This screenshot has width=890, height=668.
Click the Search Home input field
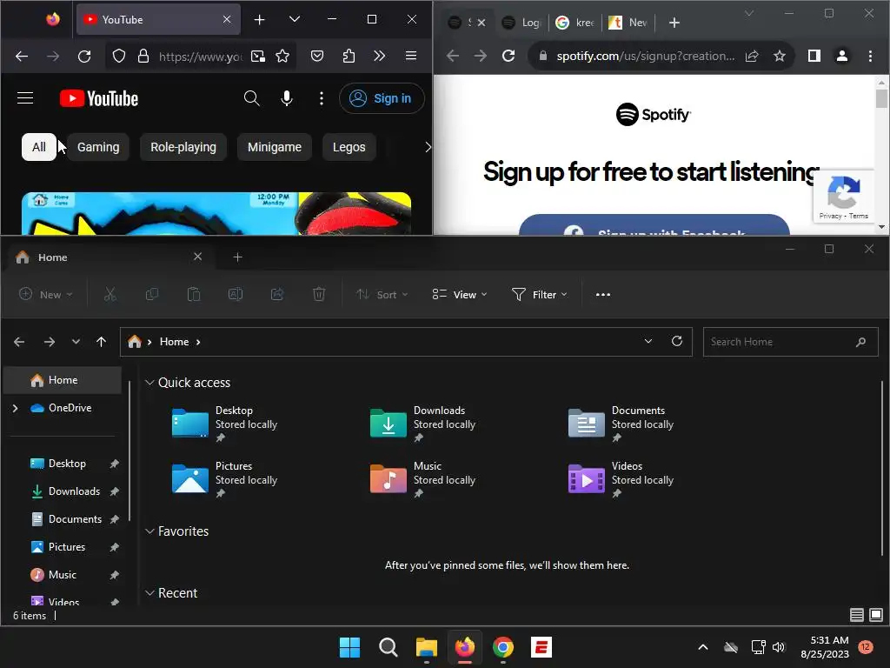(790, 341)
